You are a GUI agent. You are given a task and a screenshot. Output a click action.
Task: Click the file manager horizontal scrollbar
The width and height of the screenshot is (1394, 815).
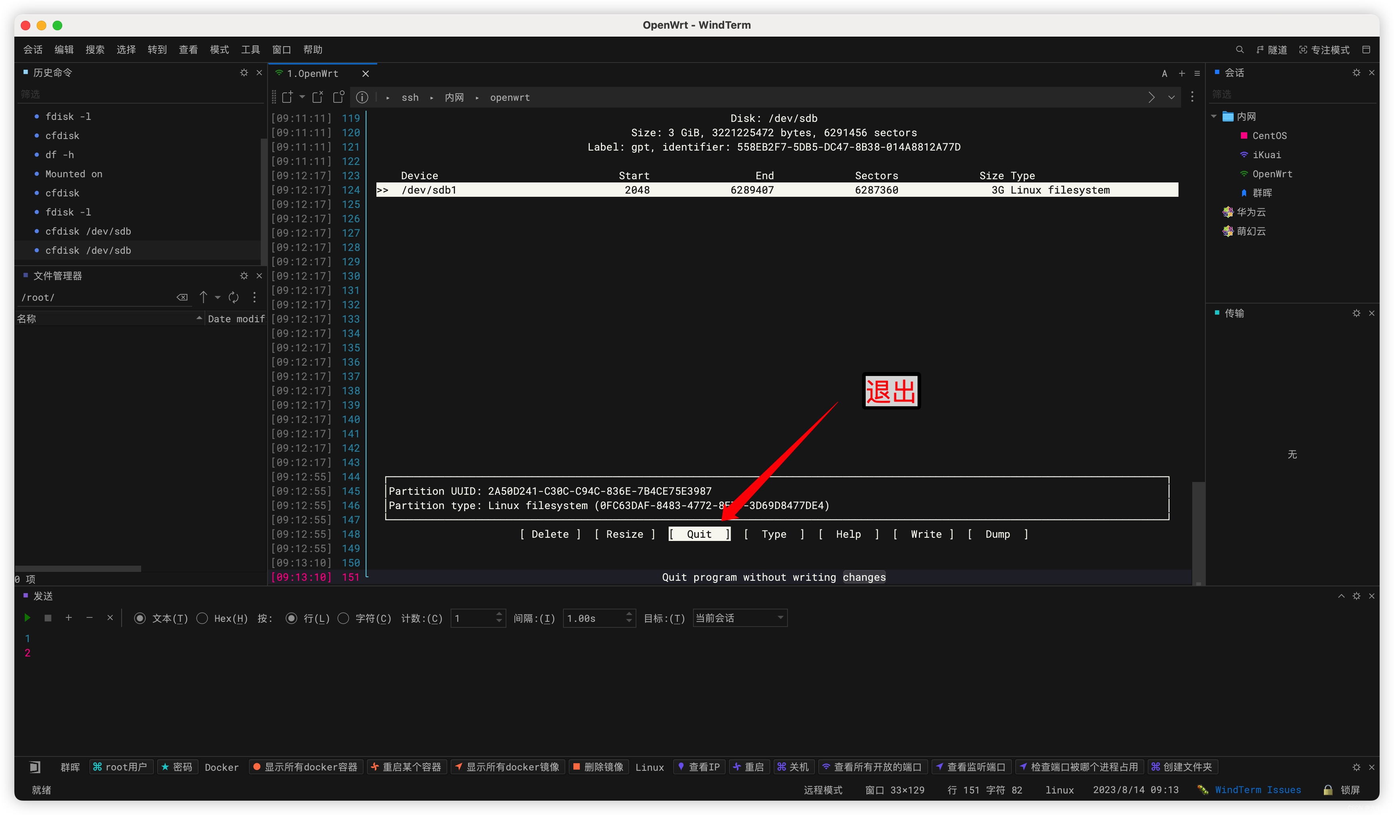(x=78, y=568)
